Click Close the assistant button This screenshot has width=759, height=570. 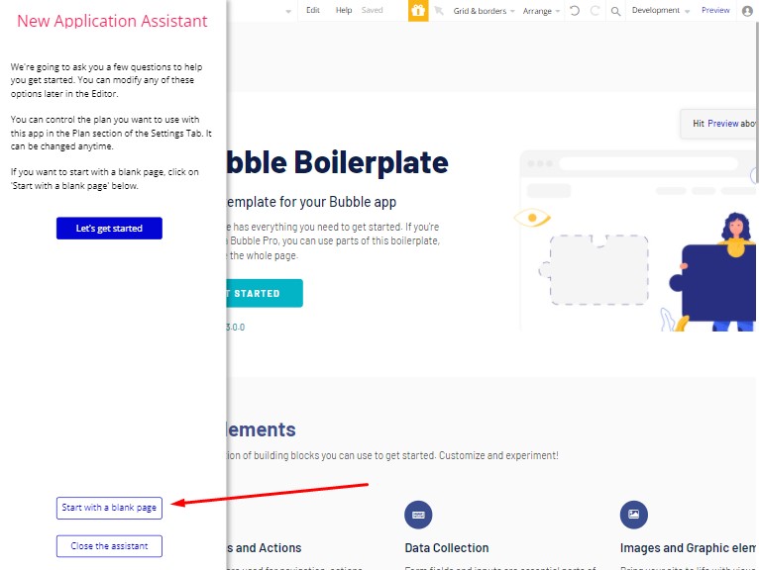[109, 546]
